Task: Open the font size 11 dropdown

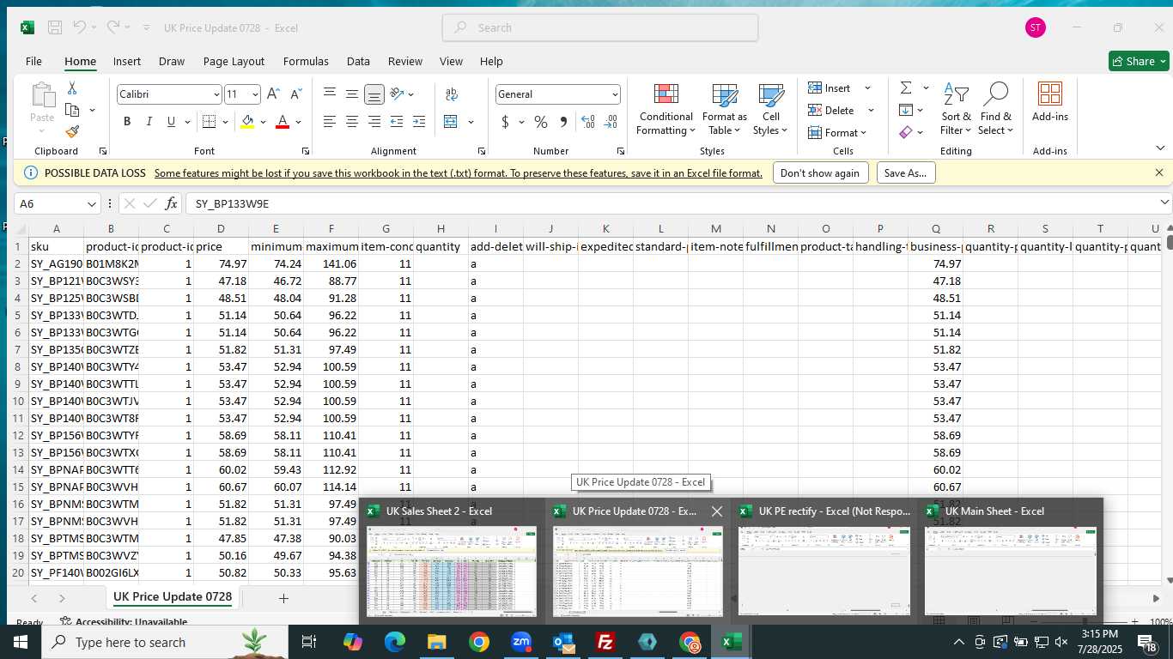Action: pos(255,94)
